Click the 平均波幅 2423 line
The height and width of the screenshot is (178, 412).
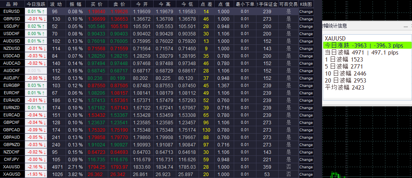click(344, 88)
